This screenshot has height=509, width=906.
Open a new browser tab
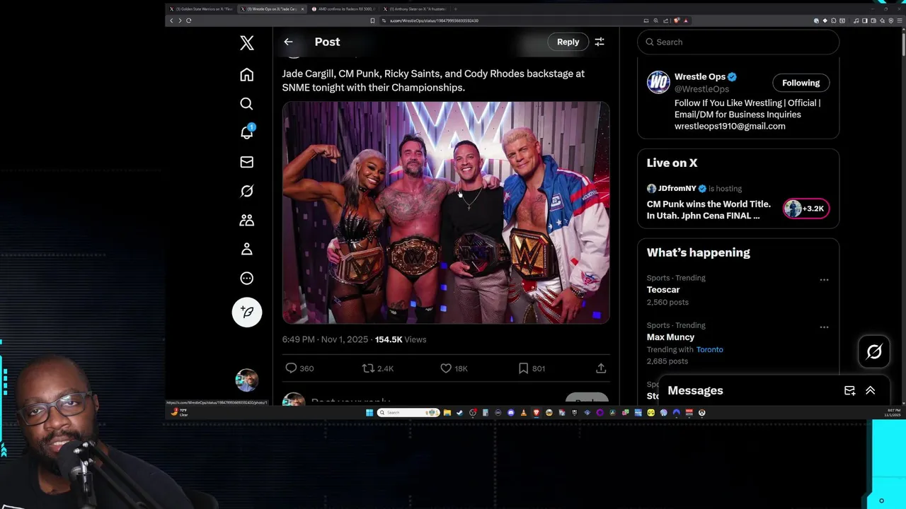tap(455, 9)
